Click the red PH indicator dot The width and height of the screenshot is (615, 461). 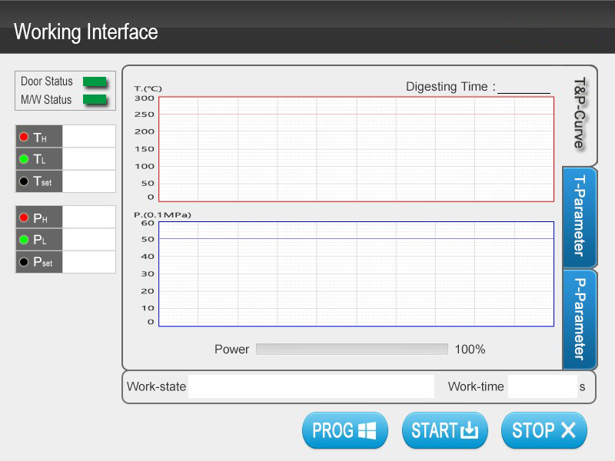pyautogui.click(x=24, y=217)
